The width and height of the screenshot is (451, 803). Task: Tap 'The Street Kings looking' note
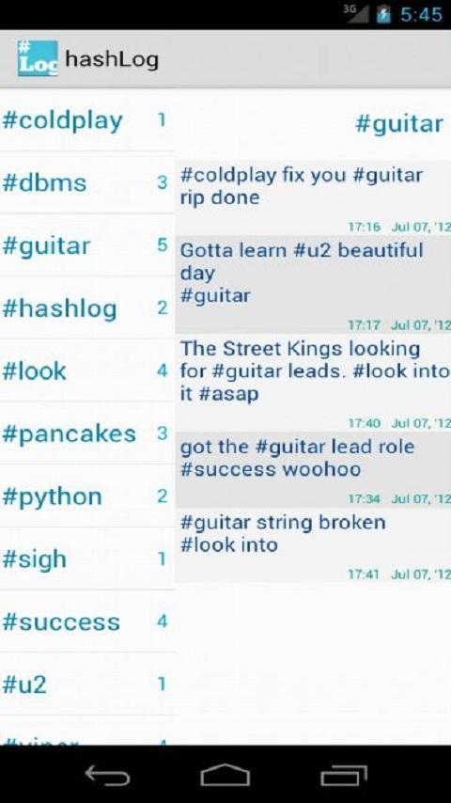pos(313,383)
